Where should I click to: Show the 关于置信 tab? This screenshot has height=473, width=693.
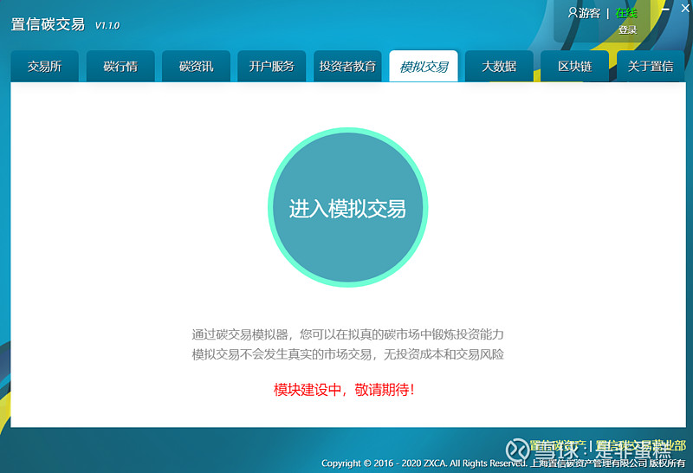[651, 67]
